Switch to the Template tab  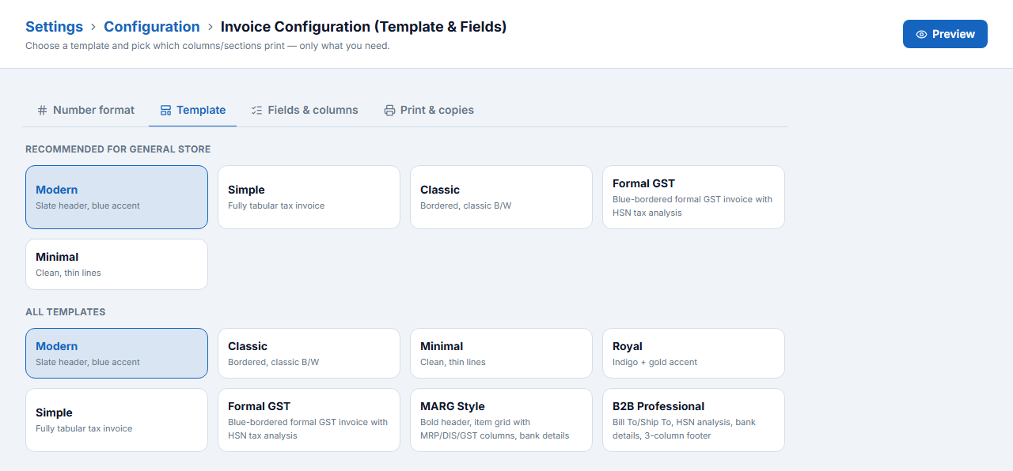point(193,110)
